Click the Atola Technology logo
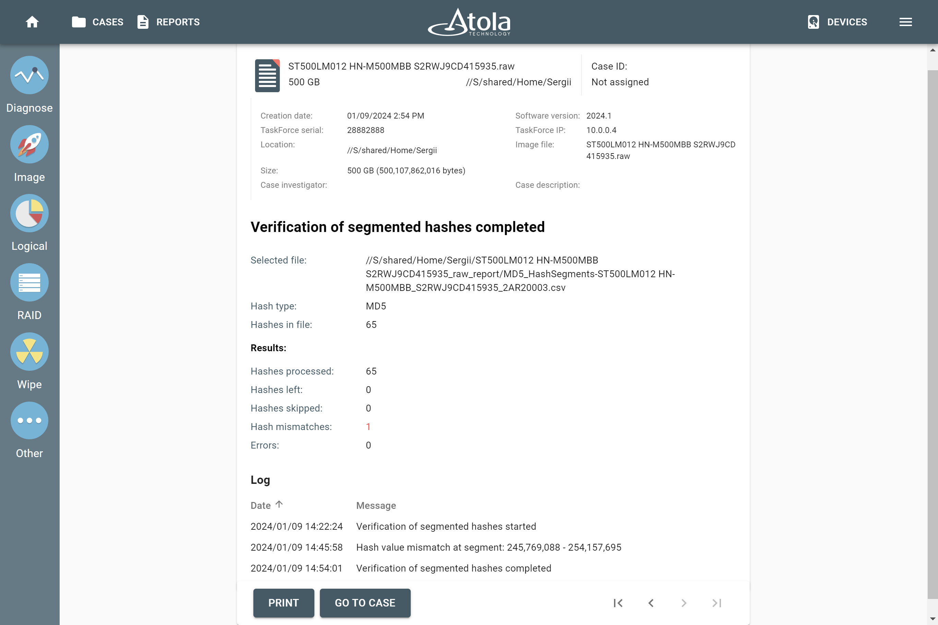The width and height of the screenshot is (938, 625). 469,22
